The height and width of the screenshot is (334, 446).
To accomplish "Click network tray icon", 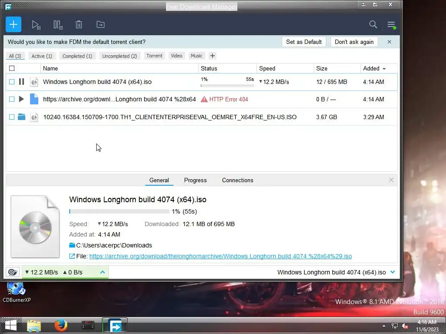I will pos(394,326).
